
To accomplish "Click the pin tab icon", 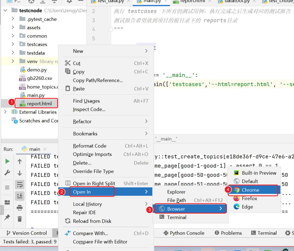I will 7,217.
